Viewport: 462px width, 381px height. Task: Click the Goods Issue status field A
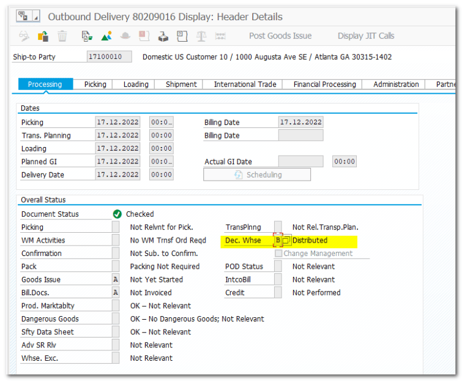coord(116,279)
